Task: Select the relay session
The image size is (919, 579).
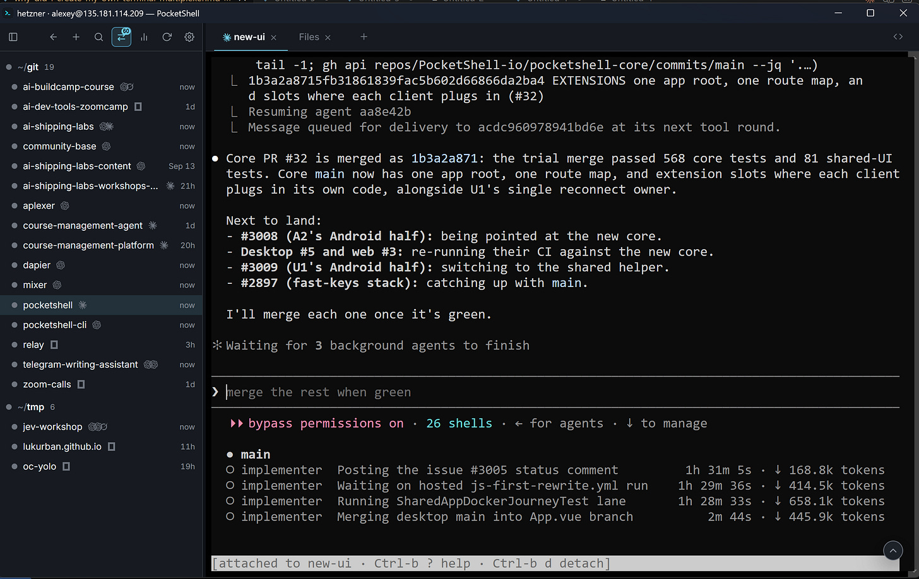Action: coord(101,345)
